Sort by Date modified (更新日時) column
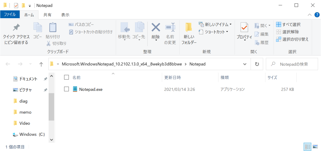Viewport: 321px width, 151px height. click(173, 77)
